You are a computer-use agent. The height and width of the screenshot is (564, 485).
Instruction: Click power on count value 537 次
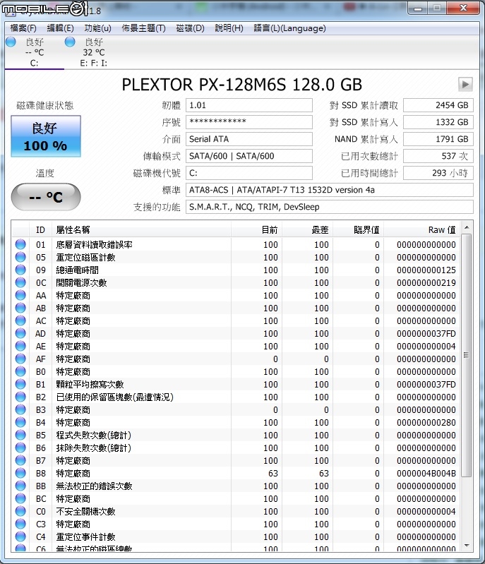[438, 156]
